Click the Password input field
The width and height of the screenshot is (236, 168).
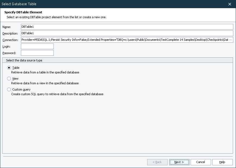pyautogui.click(x=37, y=53)
